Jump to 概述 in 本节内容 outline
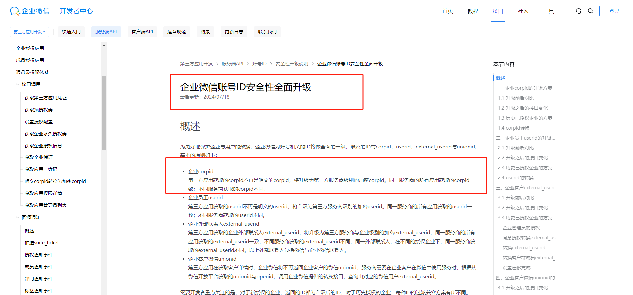Screen dimensions: 633x295 pyautogui.click(x=500, y=78)
